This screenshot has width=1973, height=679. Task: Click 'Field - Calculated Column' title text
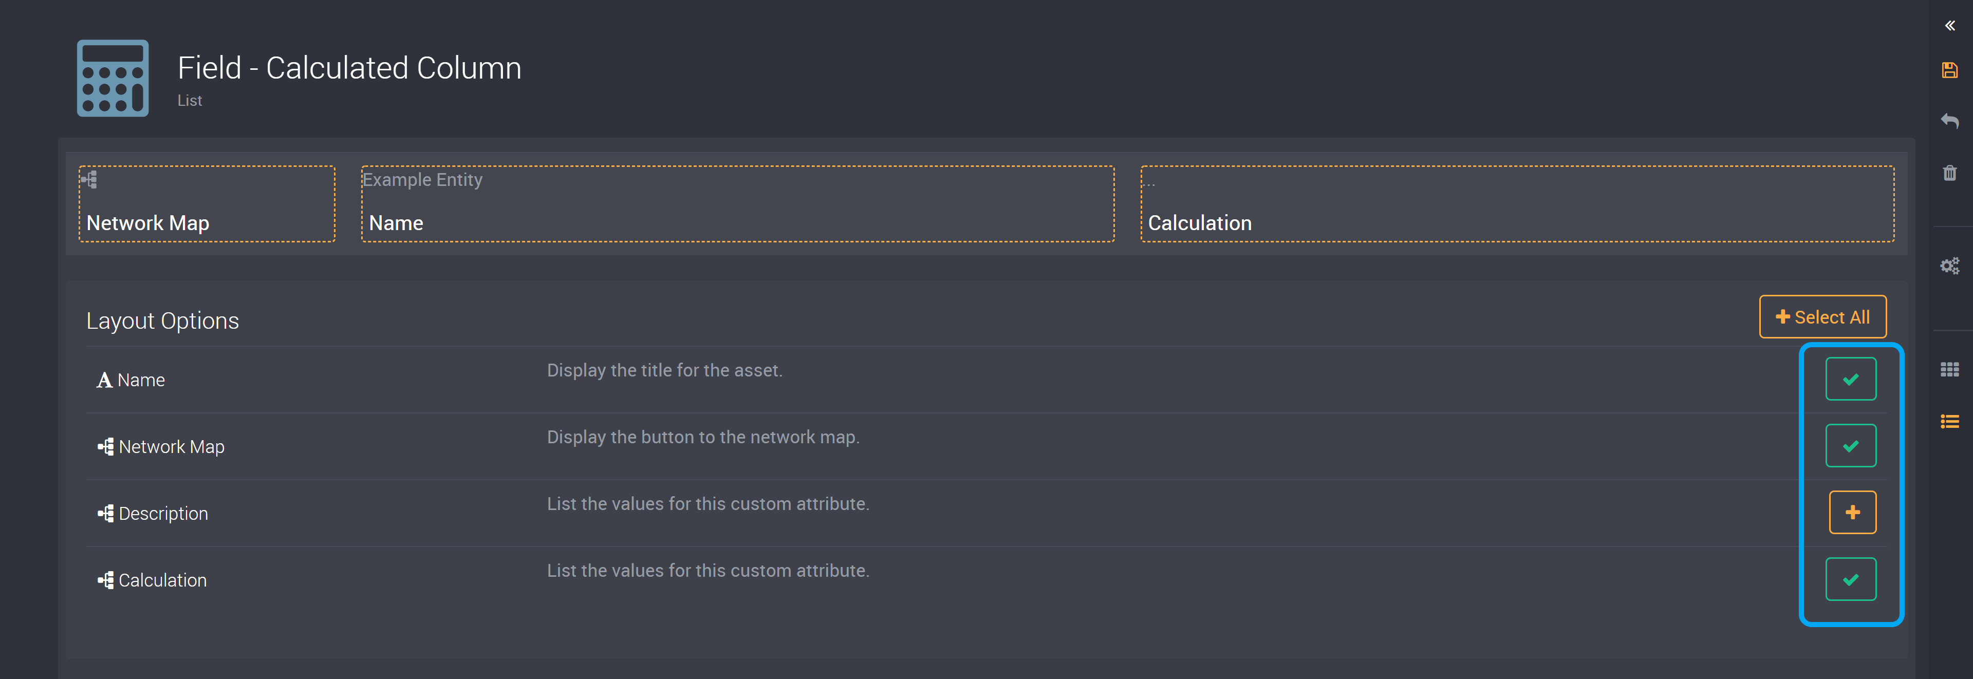pyautogui.click(x=349, y=68)
